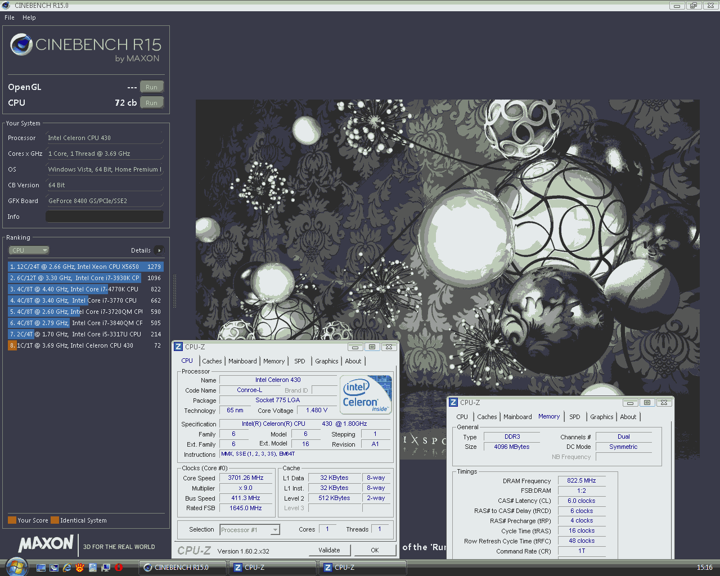Click the Info input field
The image size is (720, 576).
[x=105, y=217]
